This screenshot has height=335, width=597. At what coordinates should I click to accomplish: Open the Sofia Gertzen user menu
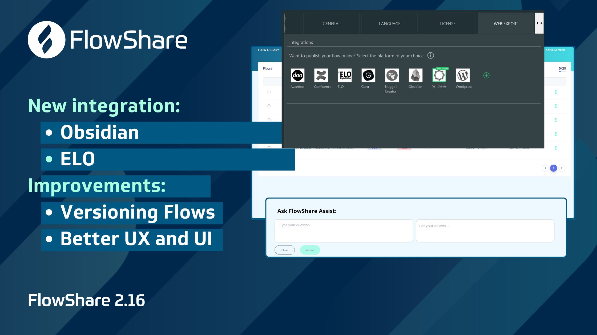click(555, 50)
